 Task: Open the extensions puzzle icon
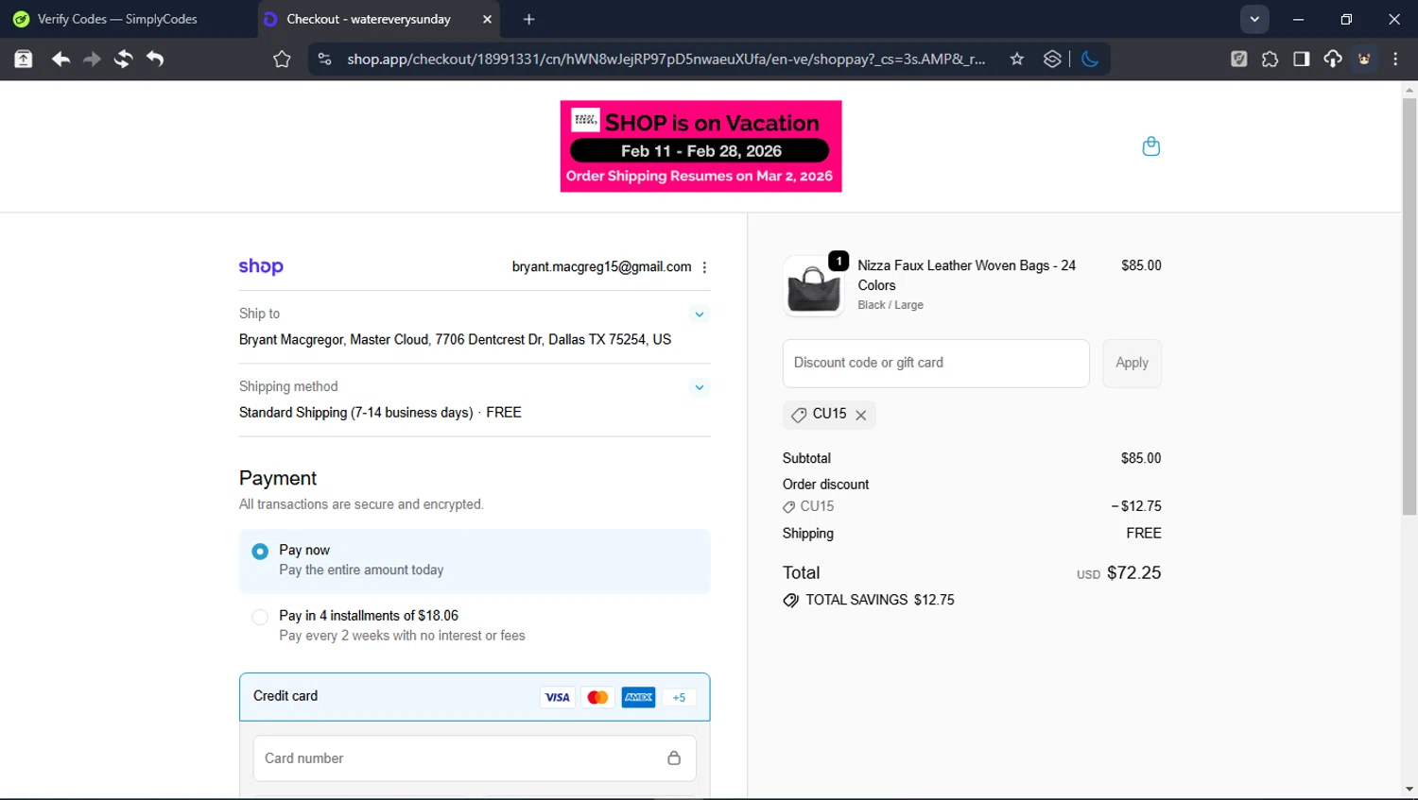[x=1270, y=59]
